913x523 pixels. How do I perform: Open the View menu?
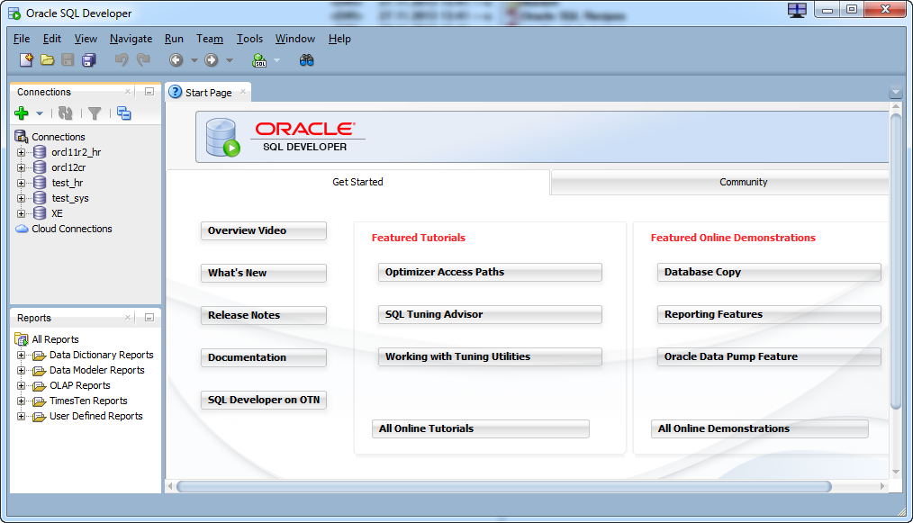click(86, 39)
